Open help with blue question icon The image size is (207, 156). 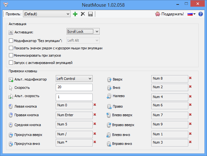click(x=201, y=14)
